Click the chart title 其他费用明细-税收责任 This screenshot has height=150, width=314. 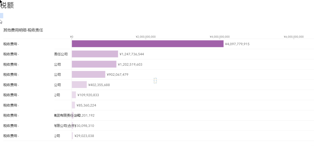pos(23,30)
